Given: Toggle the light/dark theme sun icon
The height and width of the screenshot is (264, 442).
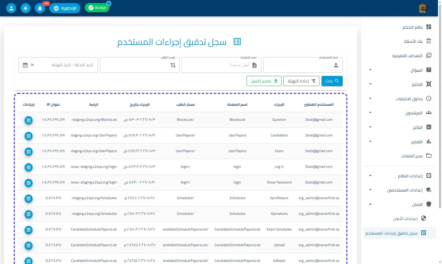Looking at the screenshot, I should point(26,8).
